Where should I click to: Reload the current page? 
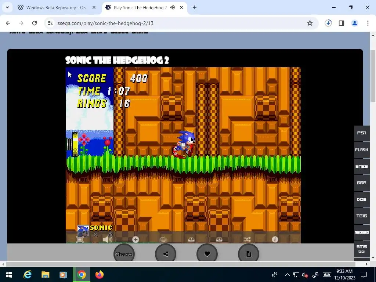[35, 23]
